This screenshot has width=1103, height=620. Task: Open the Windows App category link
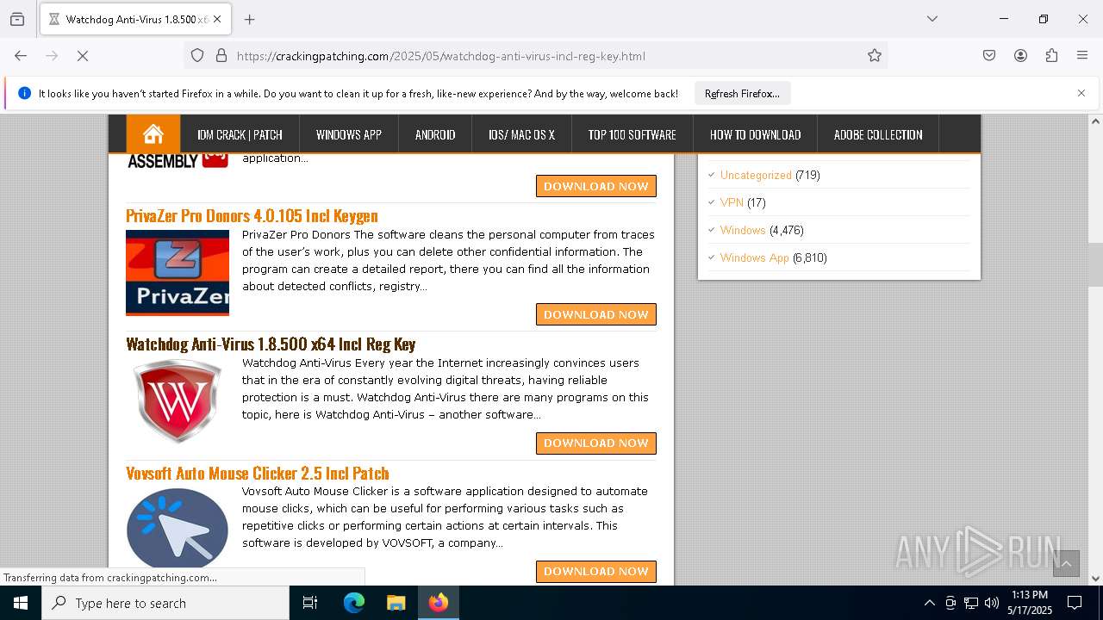755,257
